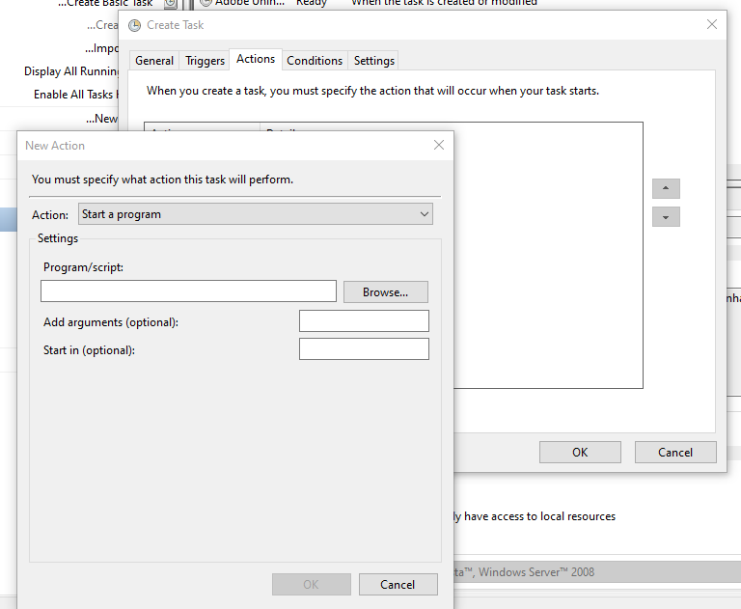Open the General tab in Create Task

[x=154, y=61]
